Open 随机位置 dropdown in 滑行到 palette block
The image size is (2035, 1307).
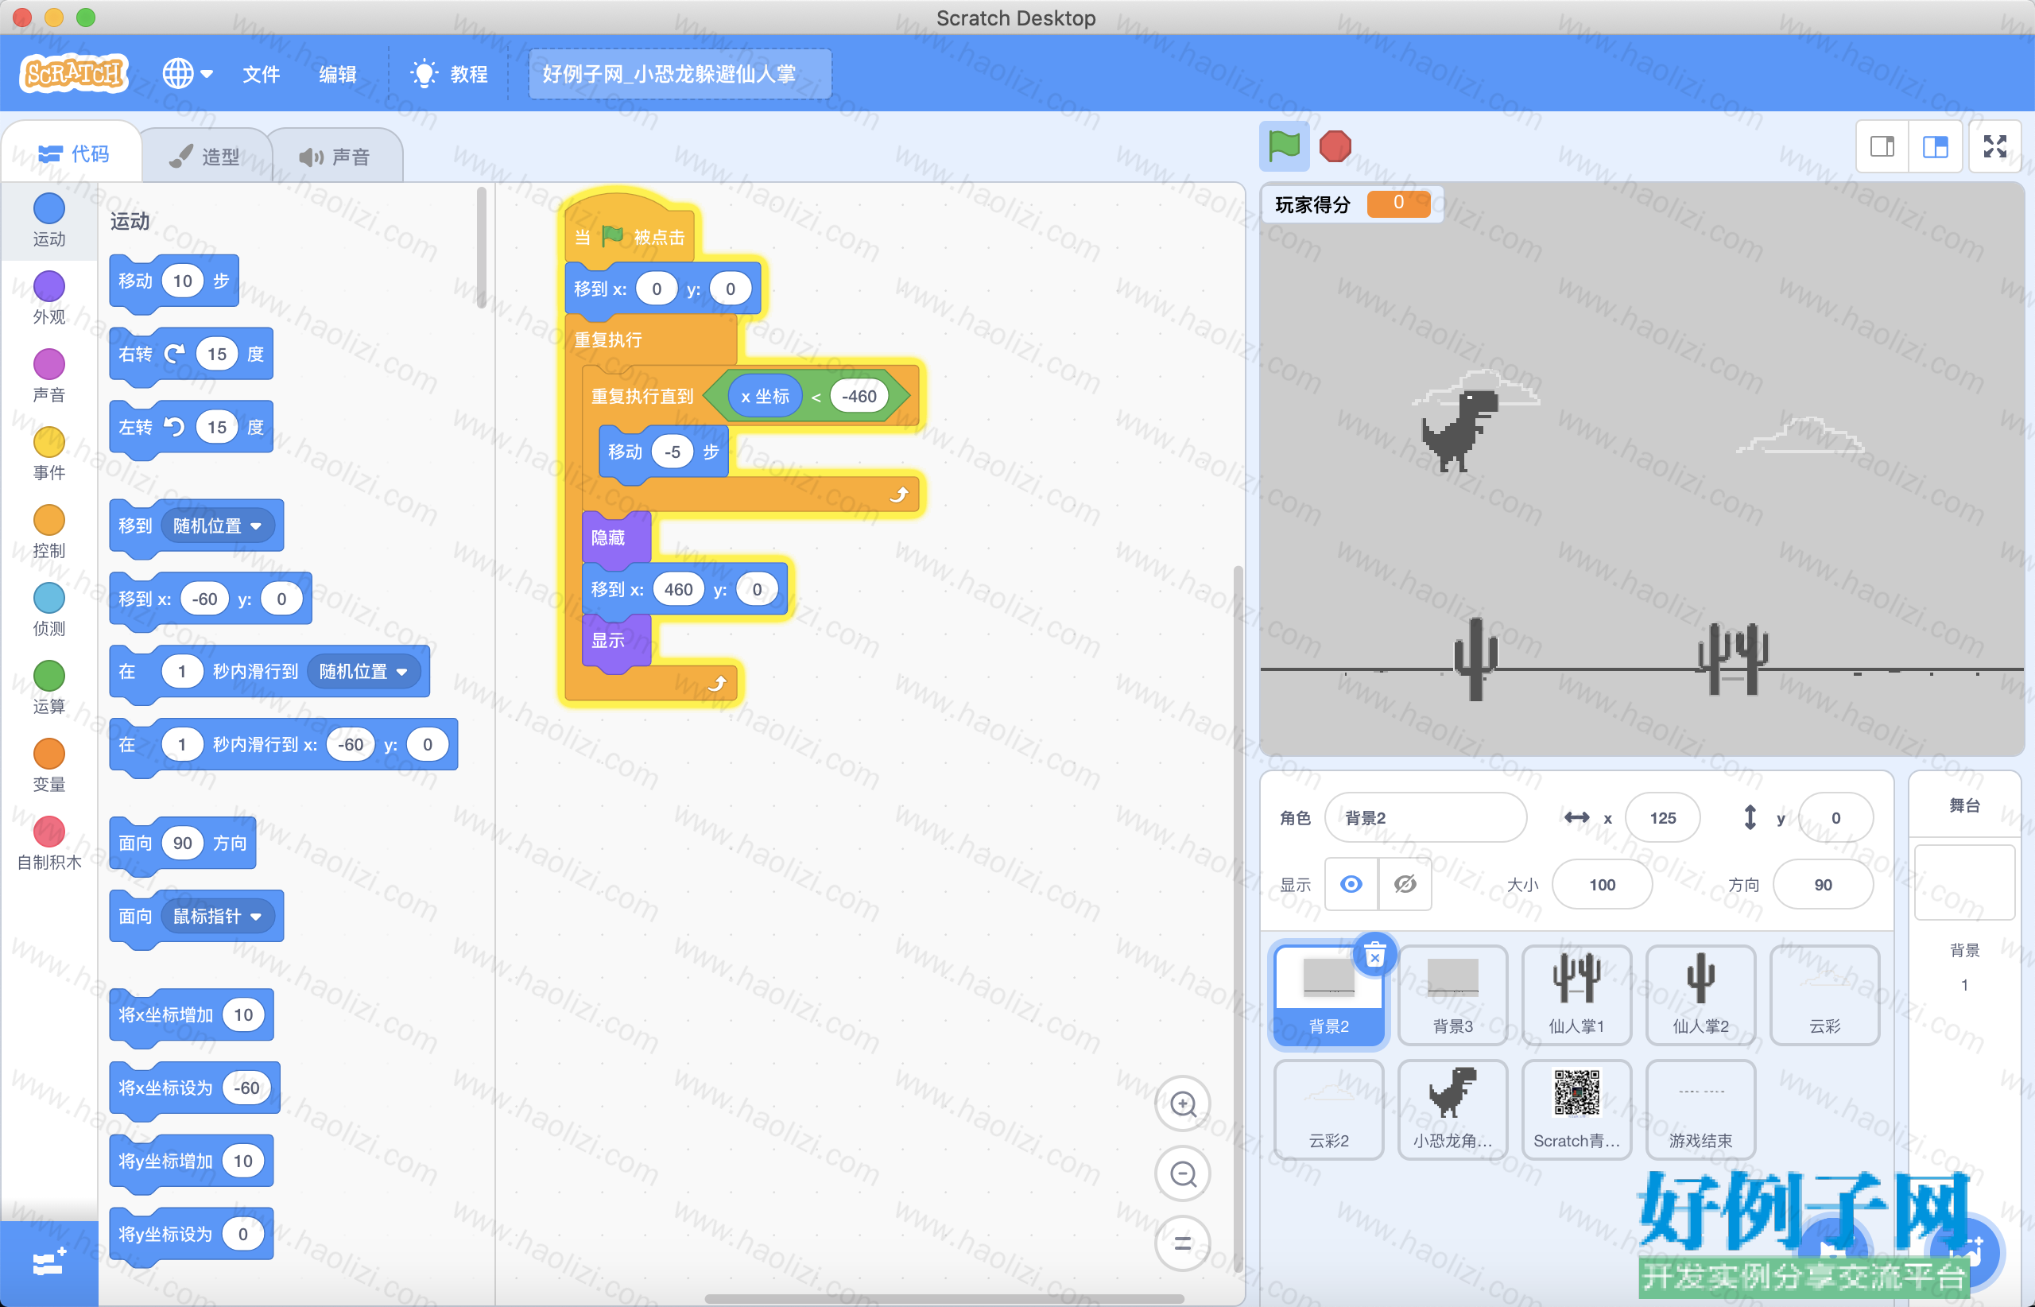tap(363, 671)
